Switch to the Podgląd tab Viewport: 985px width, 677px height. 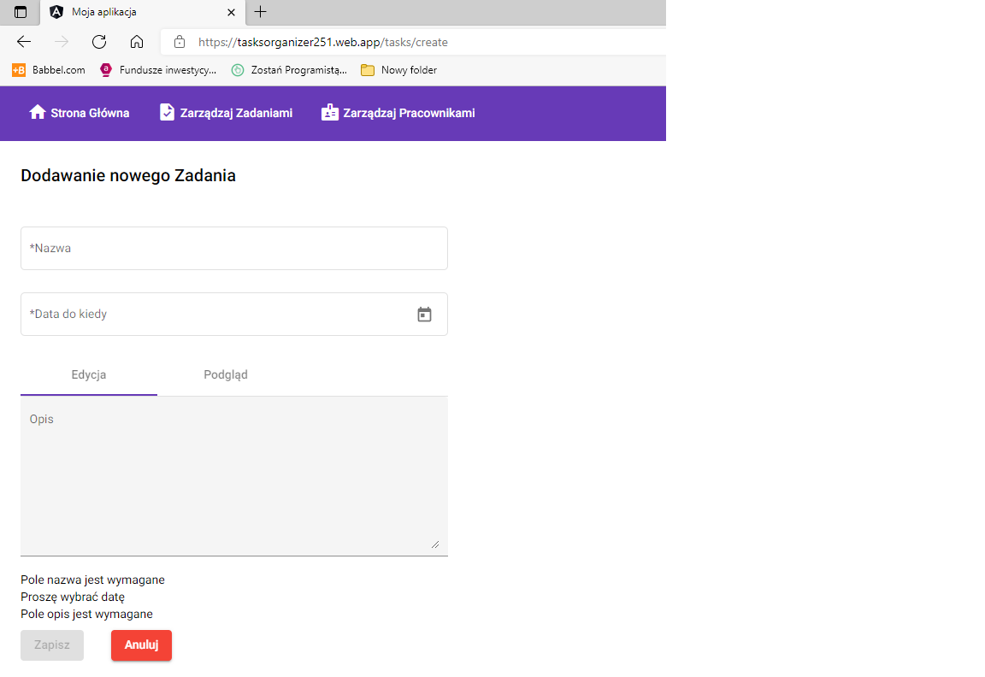(226, 375)
